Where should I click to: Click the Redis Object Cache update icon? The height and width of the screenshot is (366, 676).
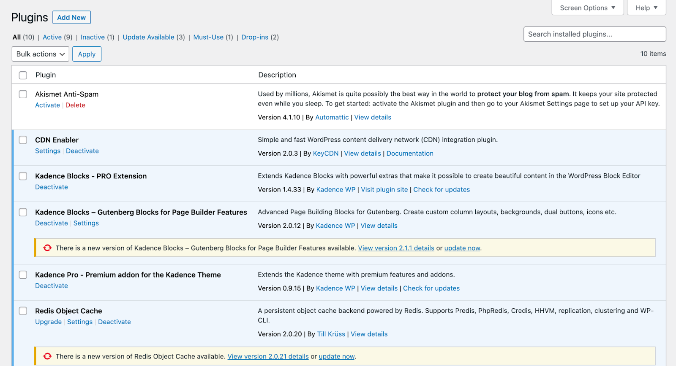[47, 356]
